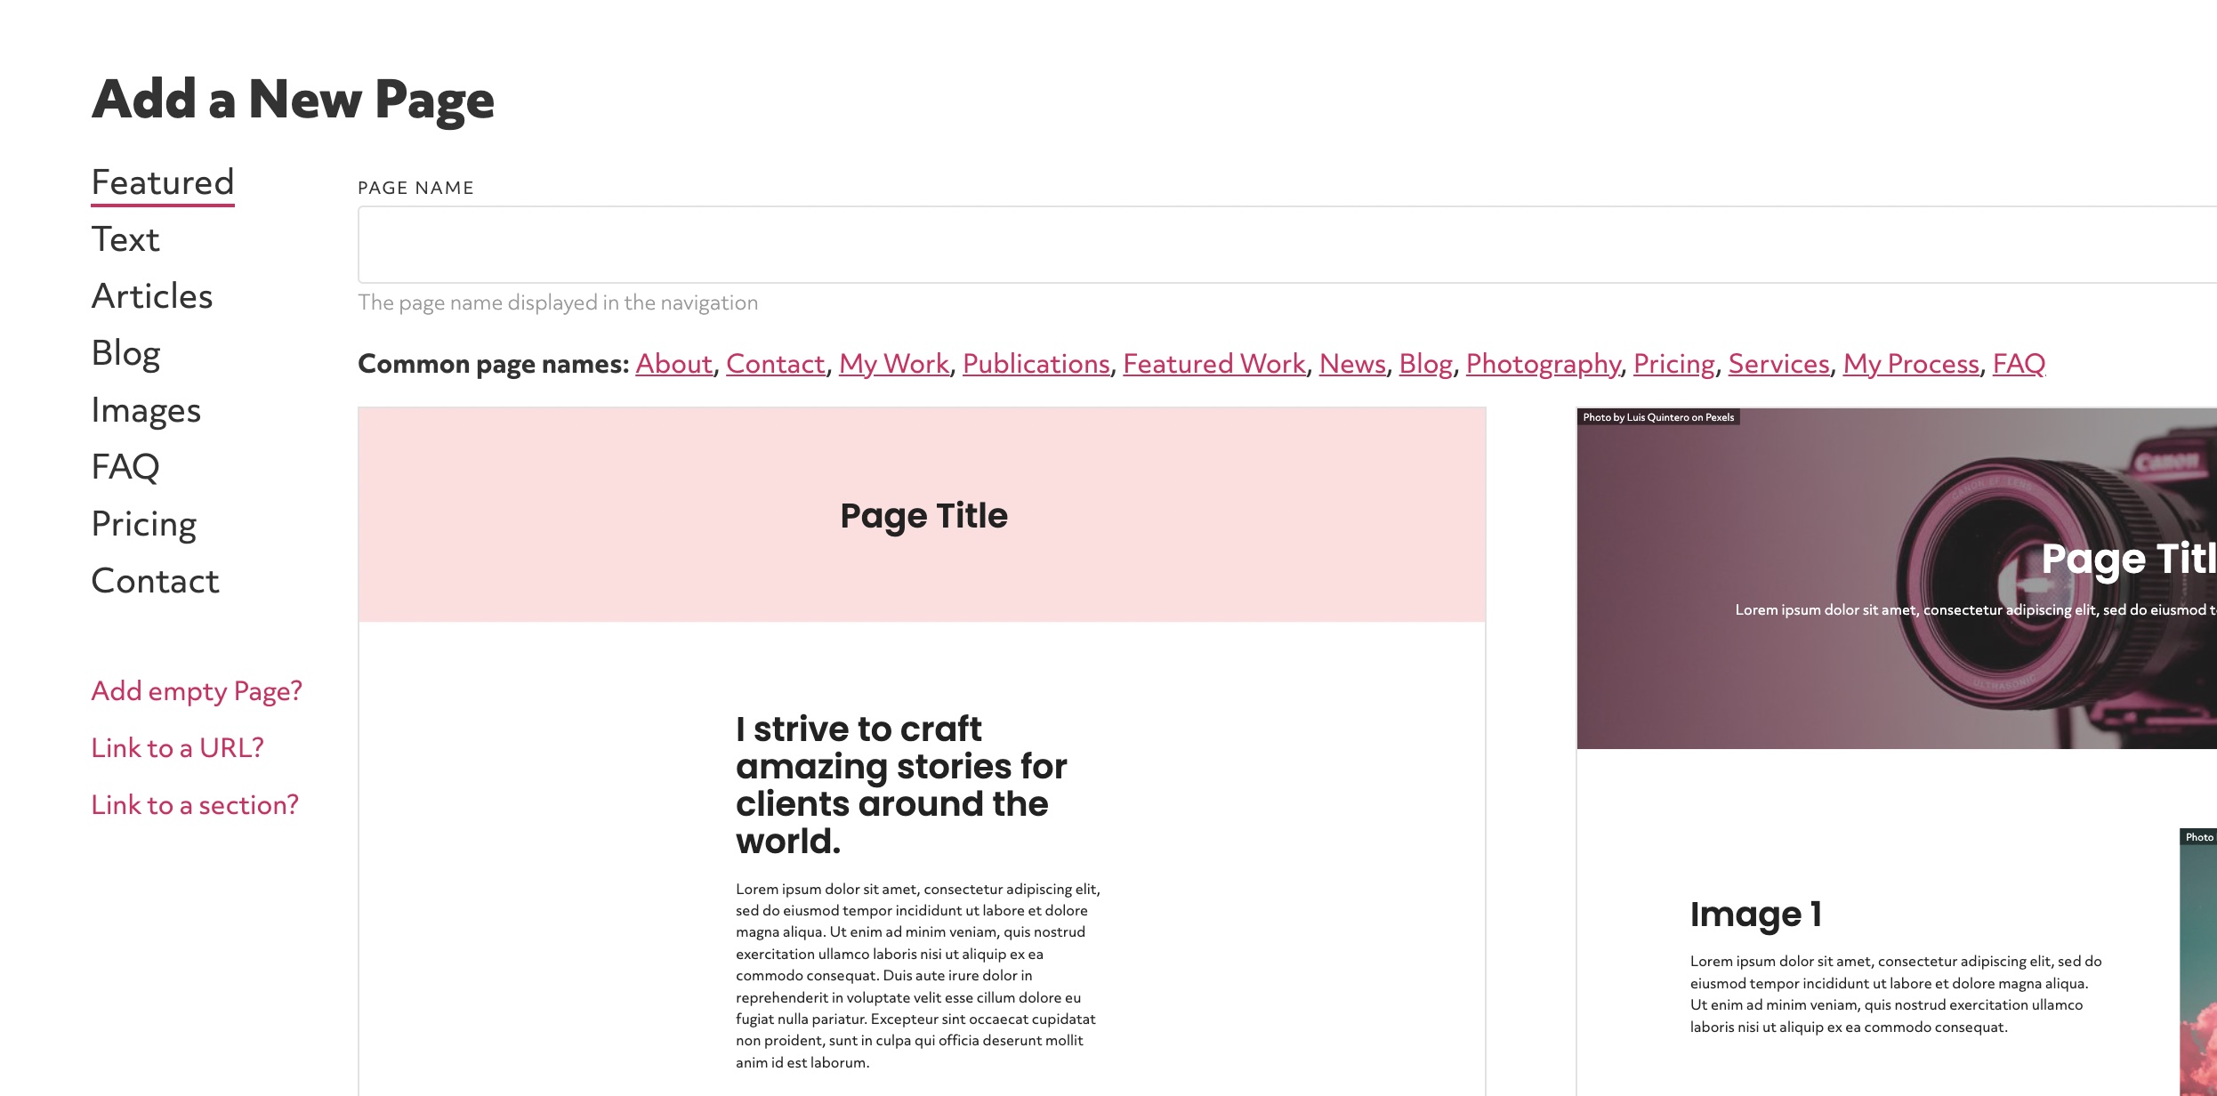This screenshot has width=2217, height=1096.
Task: Pick My Work as page name
Action: 894,364
